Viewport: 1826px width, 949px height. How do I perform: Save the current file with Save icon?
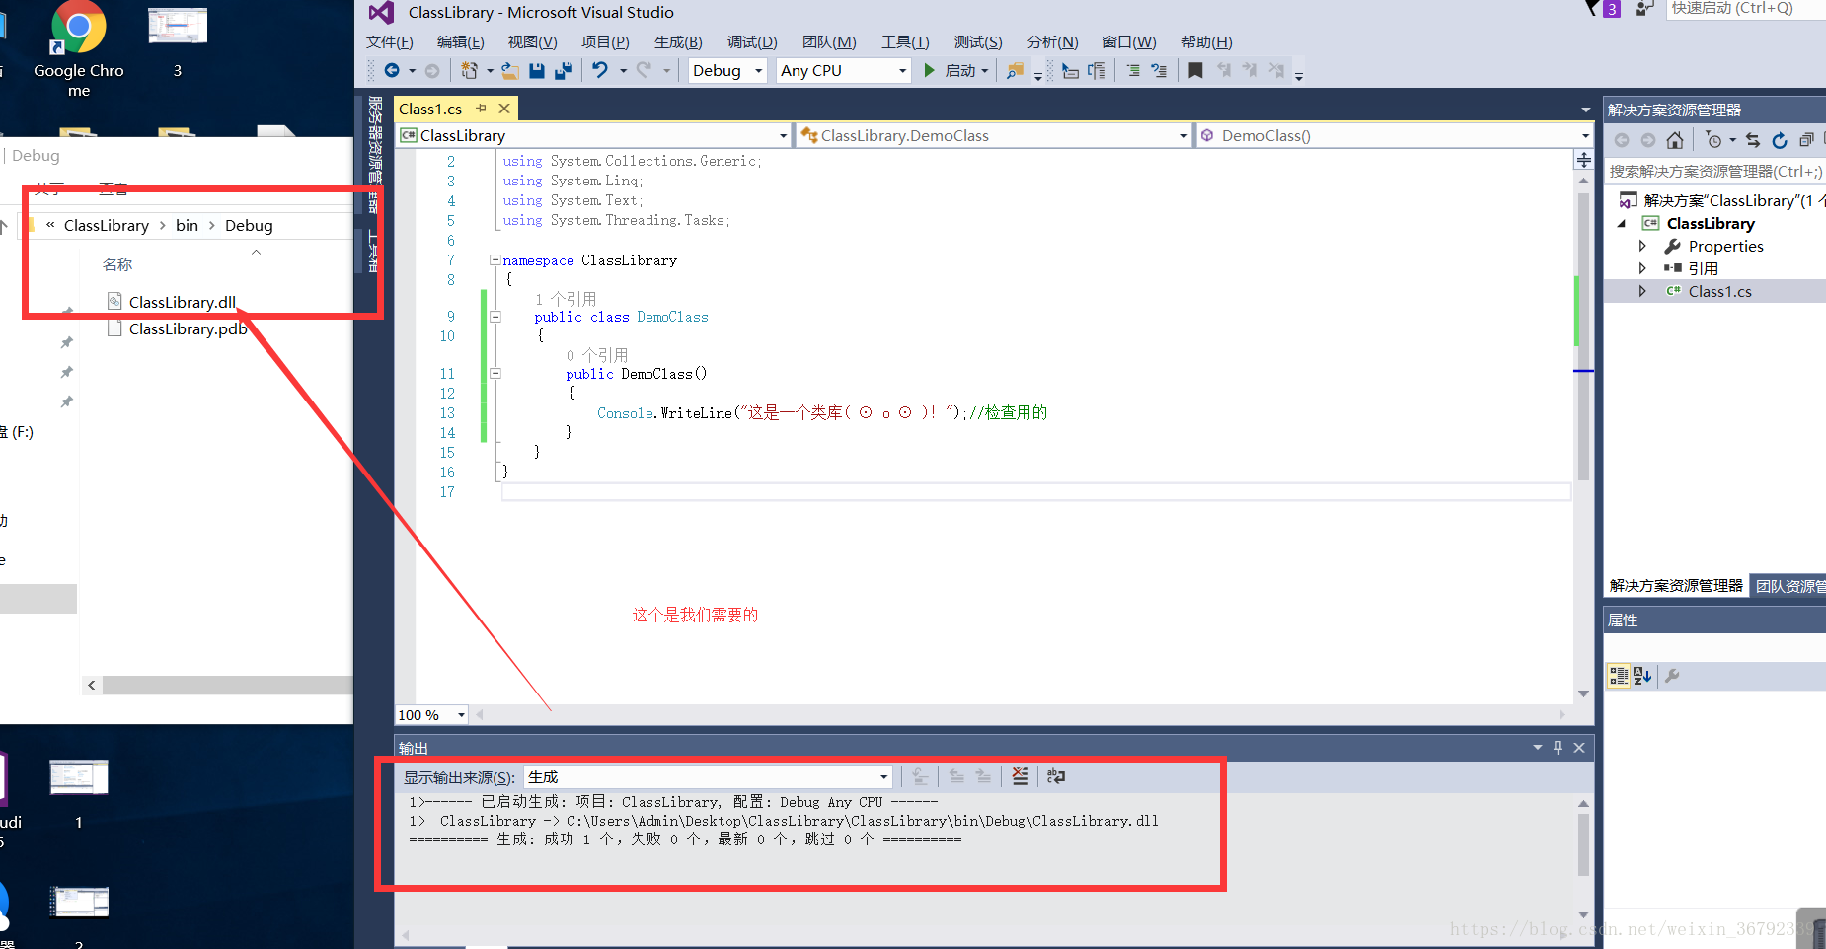click(537, 70)
